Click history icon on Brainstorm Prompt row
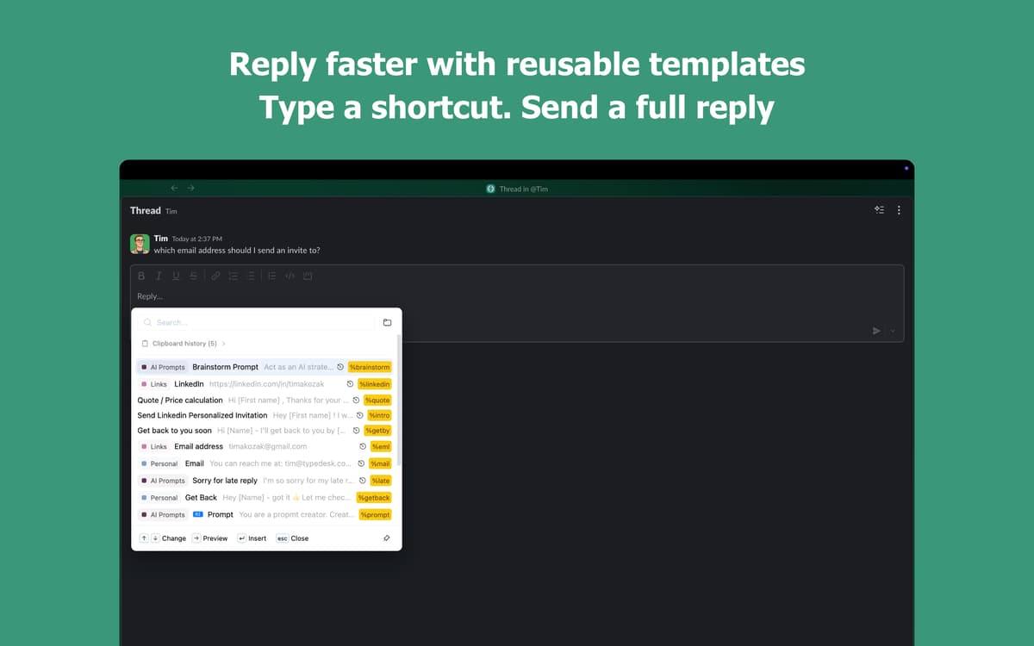 (340, 367)
